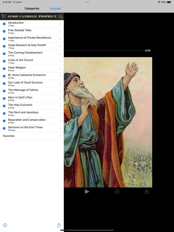This screenshot has height=232, width=174.
Task: Expand The Coming Chastisement chevron
Action: tap(60, 54)
